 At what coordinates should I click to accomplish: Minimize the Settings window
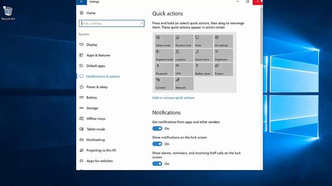238,2
